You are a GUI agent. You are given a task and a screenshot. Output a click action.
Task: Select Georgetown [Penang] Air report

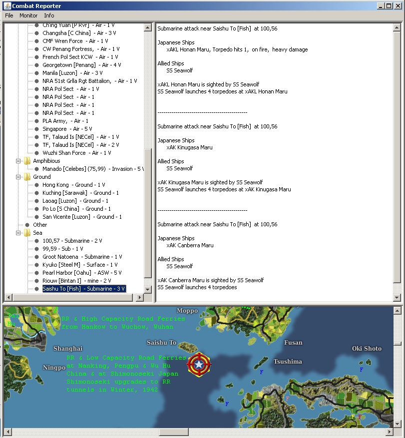coord(82,65)
